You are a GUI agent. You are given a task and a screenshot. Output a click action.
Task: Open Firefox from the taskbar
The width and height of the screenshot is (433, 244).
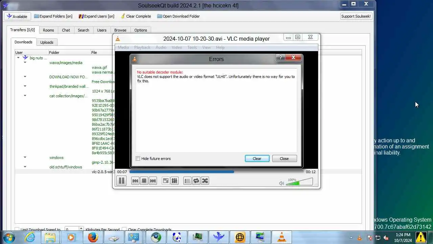point(93,237)
